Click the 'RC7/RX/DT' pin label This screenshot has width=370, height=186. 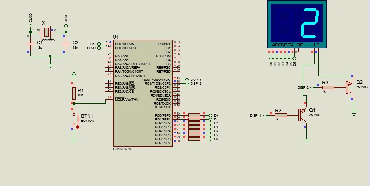coord(162,107)
